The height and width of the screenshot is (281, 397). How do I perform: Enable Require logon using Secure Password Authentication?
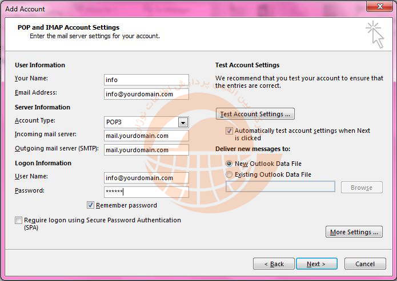(19, 221)
